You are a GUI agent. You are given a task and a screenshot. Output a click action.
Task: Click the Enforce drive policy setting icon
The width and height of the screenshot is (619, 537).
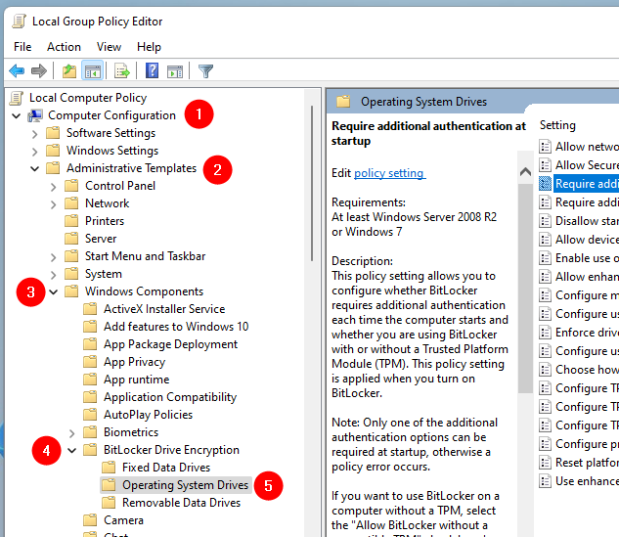(545, 333)
